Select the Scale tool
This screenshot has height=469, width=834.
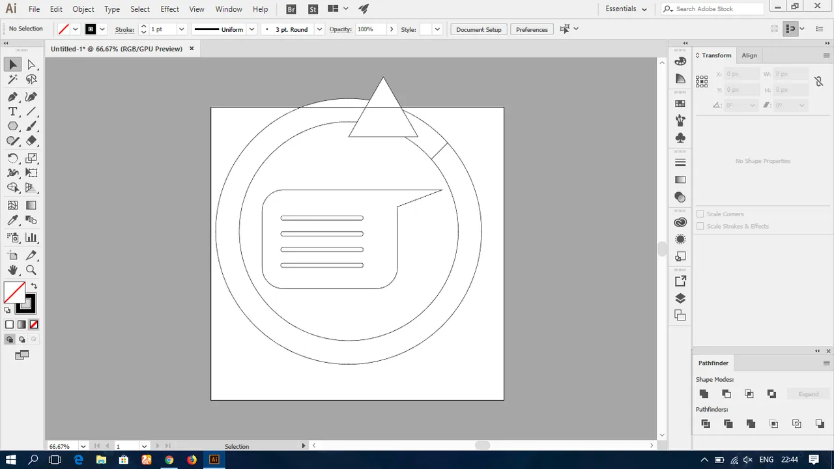pyautogui.click(x=31, y=158)
